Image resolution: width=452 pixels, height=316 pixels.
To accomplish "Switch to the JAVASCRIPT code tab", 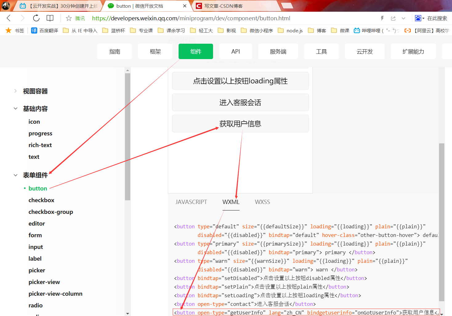I will click(191, 202).
